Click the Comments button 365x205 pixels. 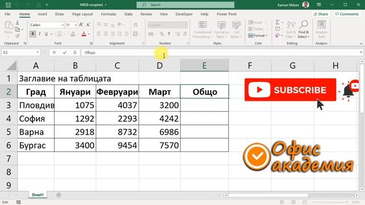347,14
